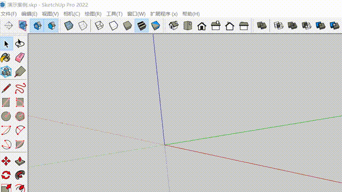The image size is (342, 192).
Task: Toggle Wireframe display style
Action: pyautogui.click(x=99, y=26)
